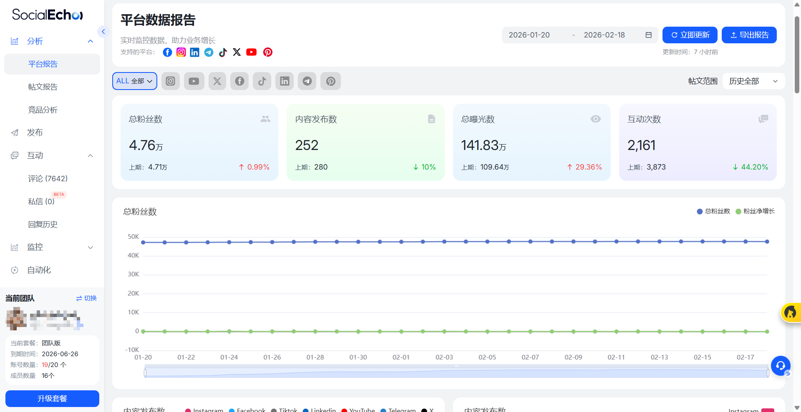Filter report by Telegram platform icon

click(x=307, y=81)
